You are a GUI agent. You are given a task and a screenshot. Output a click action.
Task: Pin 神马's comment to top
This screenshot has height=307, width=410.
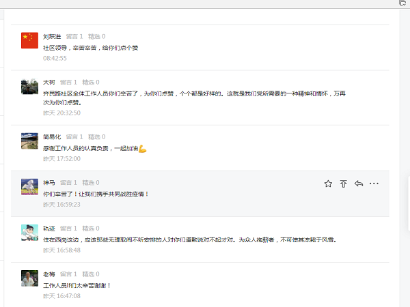pyautogui.click(x=343, y=184)
